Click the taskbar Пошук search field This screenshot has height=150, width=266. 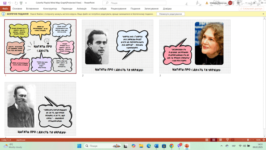point(103,146)
